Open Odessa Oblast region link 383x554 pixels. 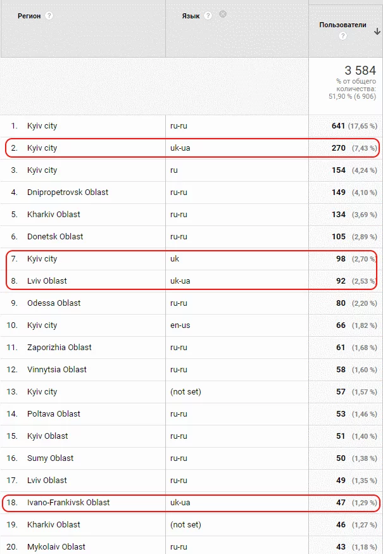54,303
